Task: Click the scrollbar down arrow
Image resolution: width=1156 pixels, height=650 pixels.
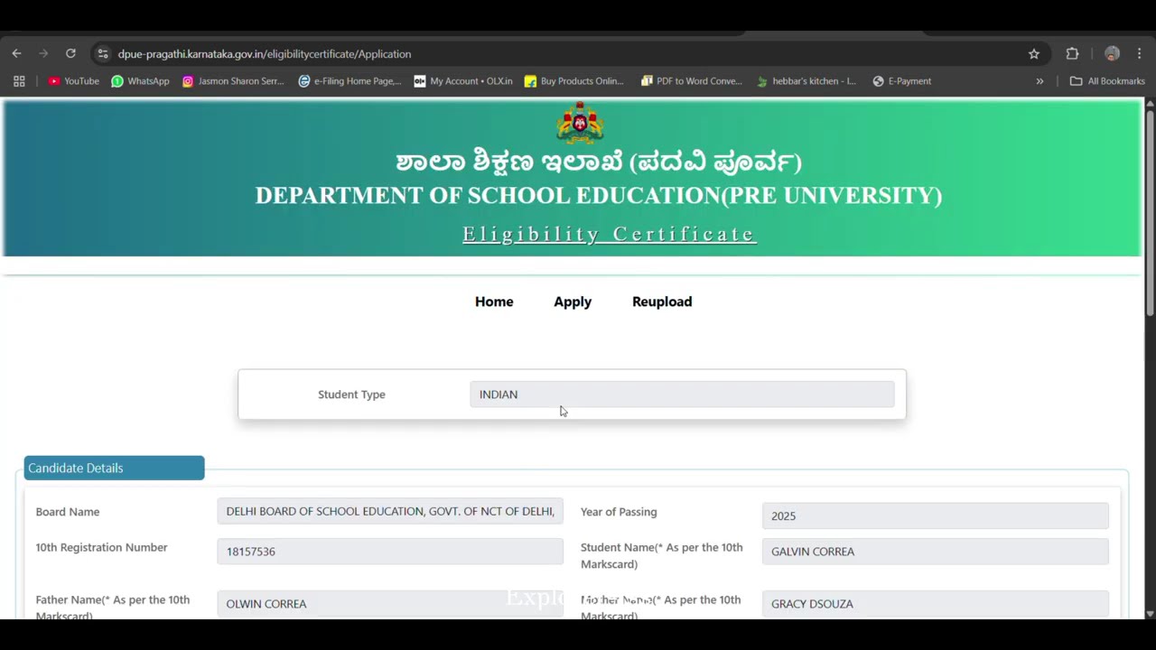Action: (x=1150, y=614)
